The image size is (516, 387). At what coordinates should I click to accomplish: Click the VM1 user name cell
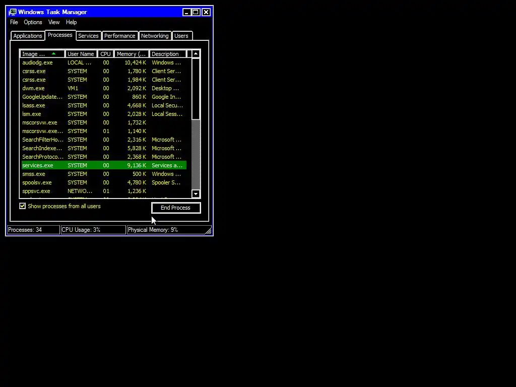73,88
